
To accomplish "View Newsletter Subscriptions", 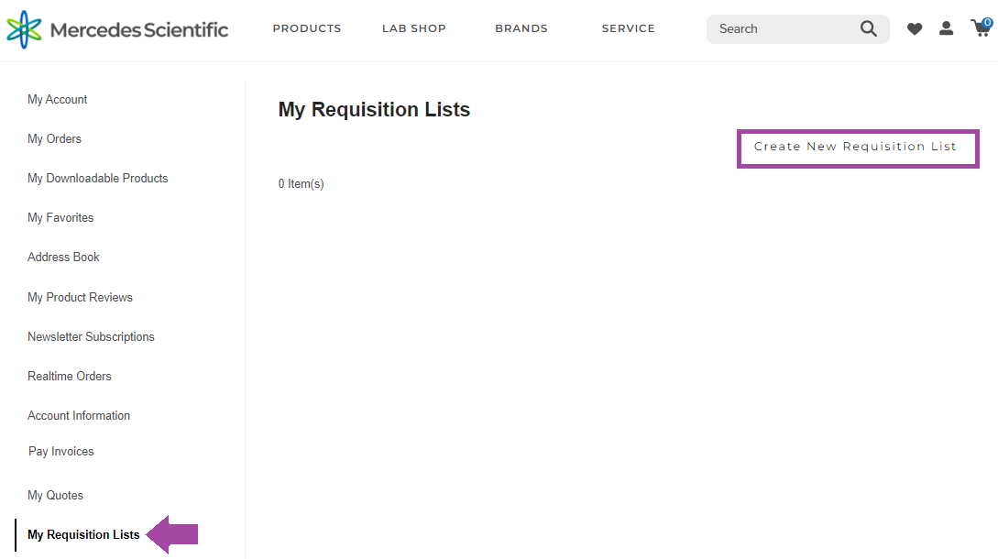I will pyautogui.click(x=91, y=336).
